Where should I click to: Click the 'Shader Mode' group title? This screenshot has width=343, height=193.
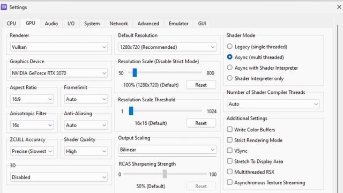pos(241,35)
